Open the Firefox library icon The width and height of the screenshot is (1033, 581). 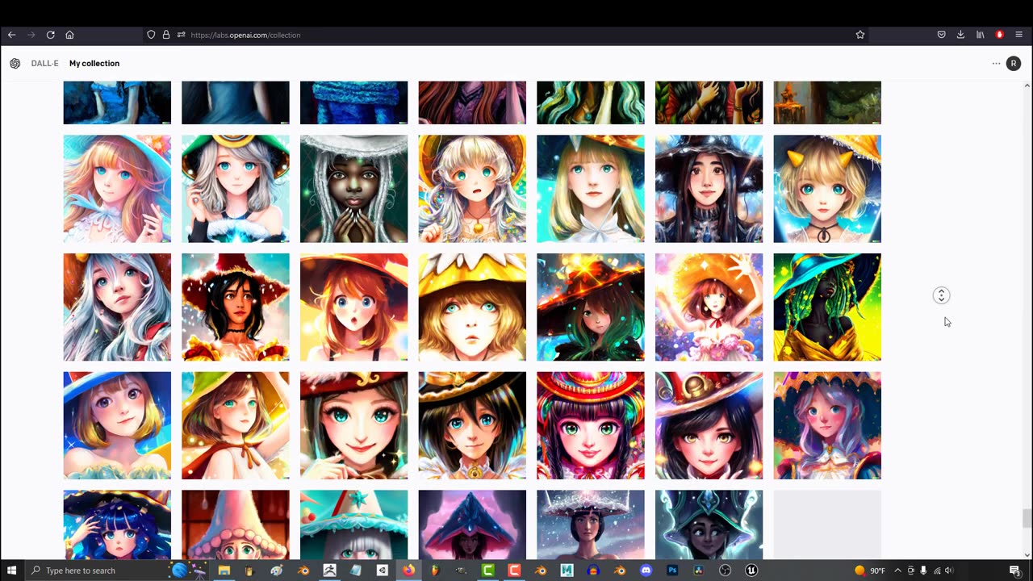coord(980,35)
